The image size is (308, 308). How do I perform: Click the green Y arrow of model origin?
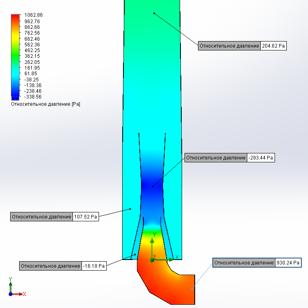[x=152, y=244]
